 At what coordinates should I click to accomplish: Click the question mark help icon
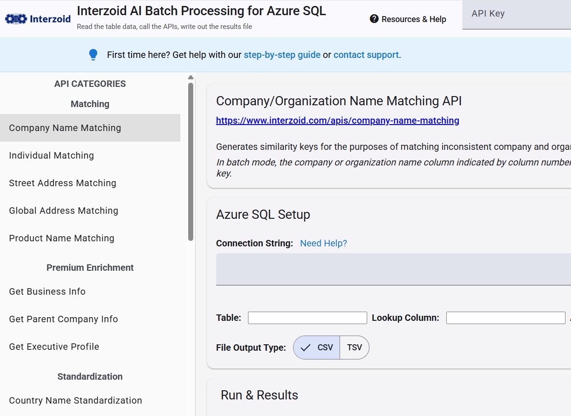coord(374,19)
